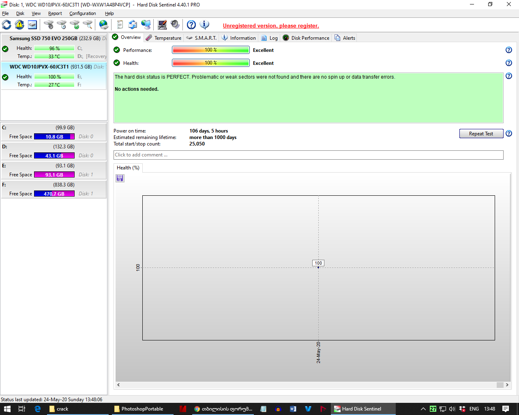This screenshot has height=415, width=519.
Task: Select the Samsung SSD 750 EVO 250GB disk
Action: [54, 47]
